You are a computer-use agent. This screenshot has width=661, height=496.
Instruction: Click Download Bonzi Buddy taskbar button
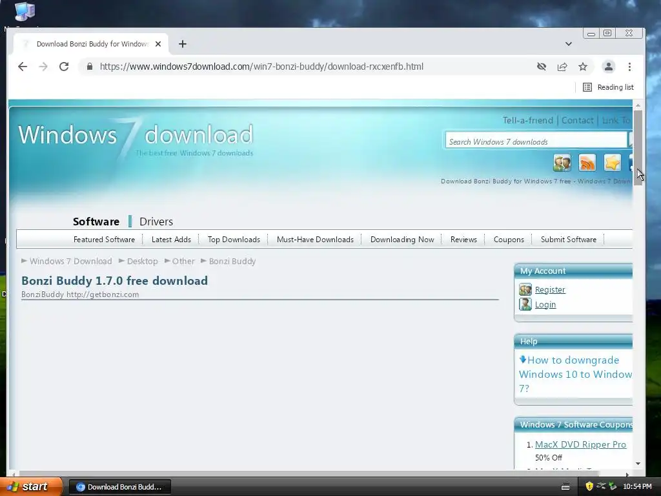tap(119, 487)
